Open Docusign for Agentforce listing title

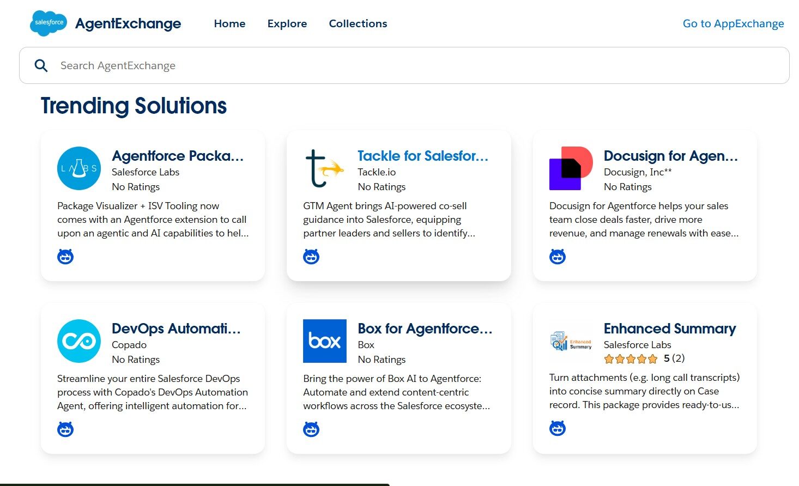[670, 156]
